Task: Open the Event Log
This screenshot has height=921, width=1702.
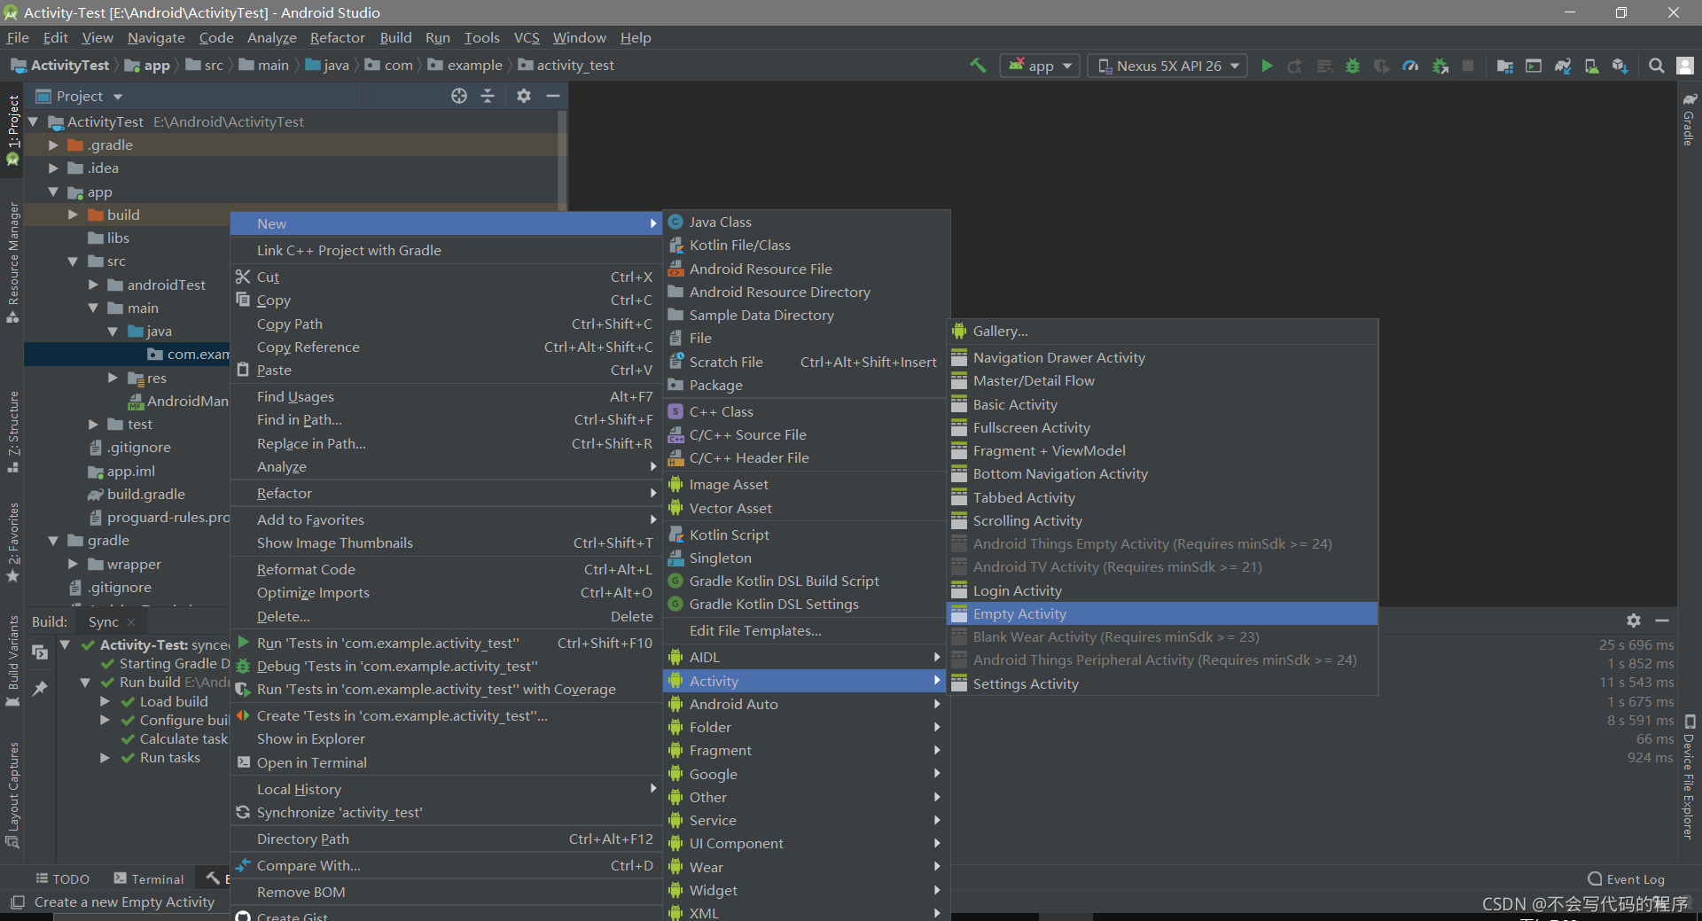Action: point(1626,879)
